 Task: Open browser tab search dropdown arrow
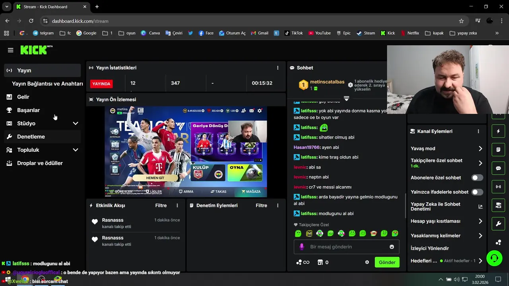[7, 7]
